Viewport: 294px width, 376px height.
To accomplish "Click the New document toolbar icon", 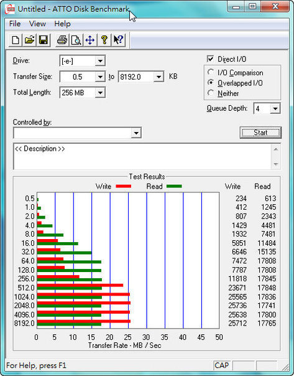I will [16, 40].
